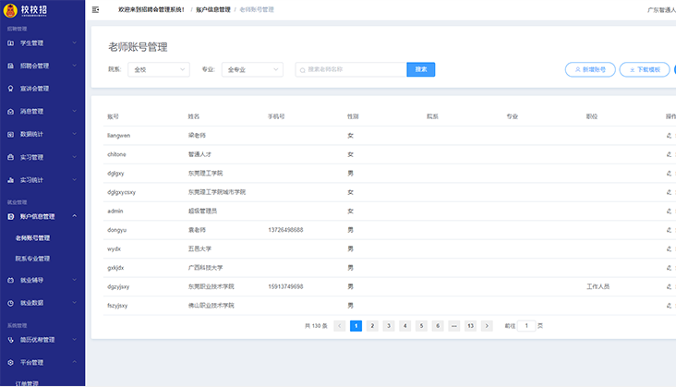Open the 院系 dropdown showing 全校
The image size is (676, 387).
[159, 69]
